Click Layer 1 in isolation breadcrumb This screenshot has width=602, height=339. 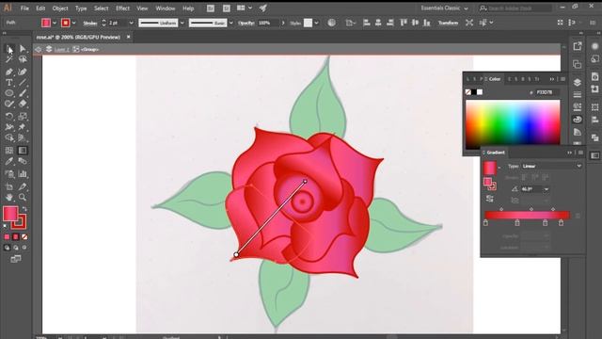click(61, 50)
